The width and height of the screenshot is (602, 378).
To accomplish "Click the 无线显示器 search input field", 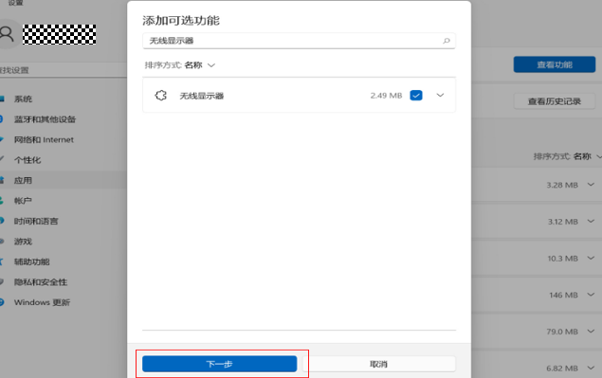I will click(299, 41).
